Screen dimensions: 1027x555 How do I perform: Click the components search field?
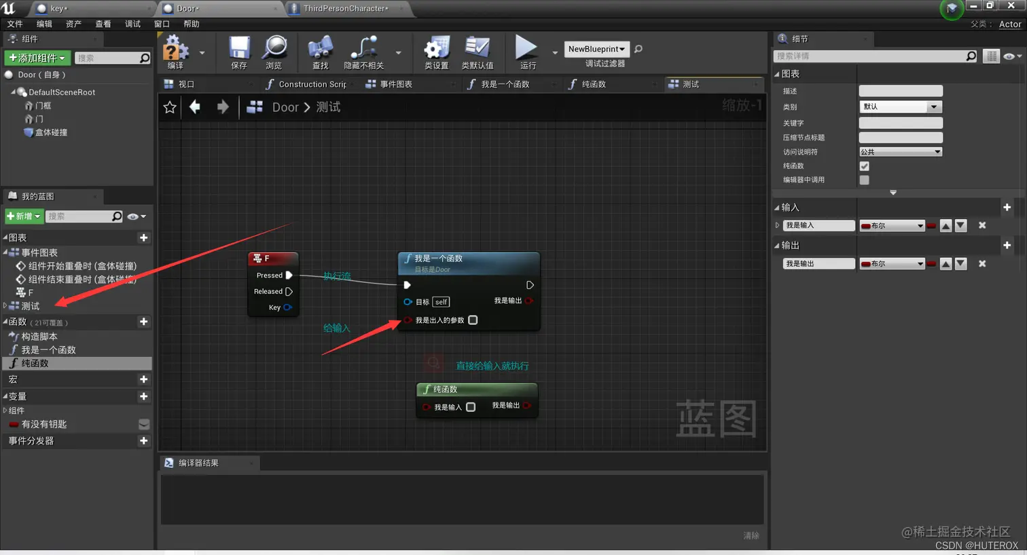tap(112, 58)
